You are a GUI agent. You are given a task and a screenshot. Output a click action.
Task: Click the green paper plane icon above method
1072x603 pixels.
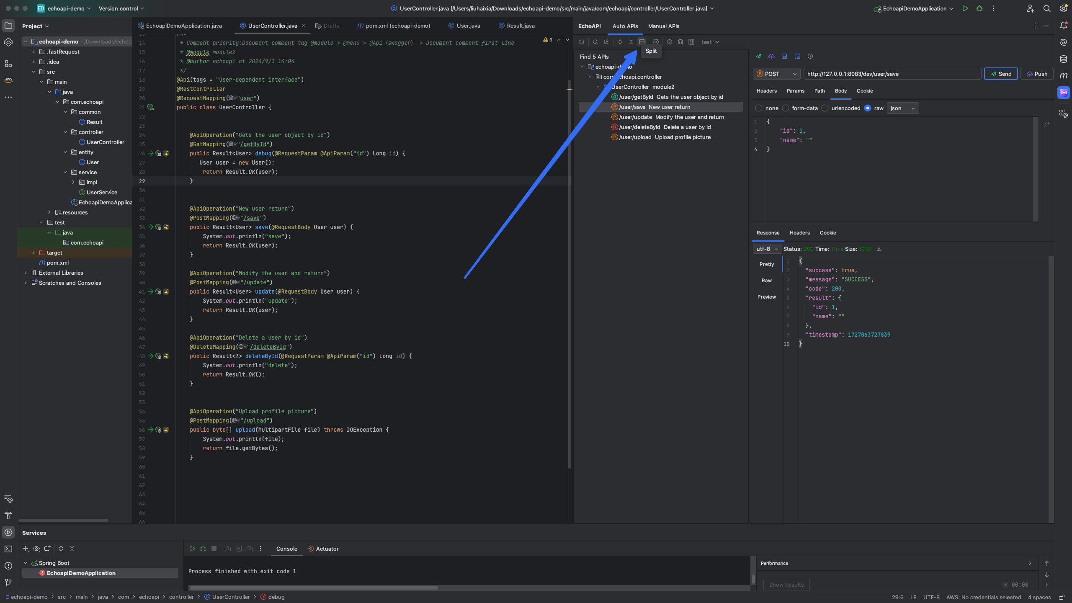[x=758, y=56]
